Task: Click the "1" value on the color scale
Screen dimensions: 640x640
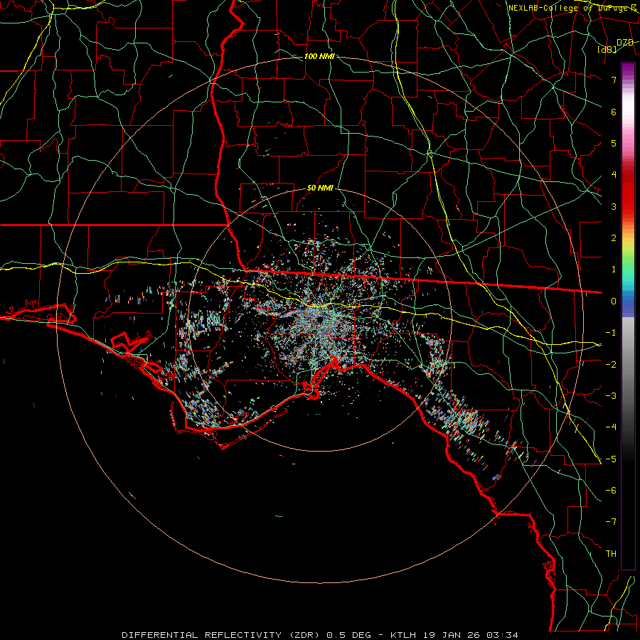Action: tap(614, 270)
